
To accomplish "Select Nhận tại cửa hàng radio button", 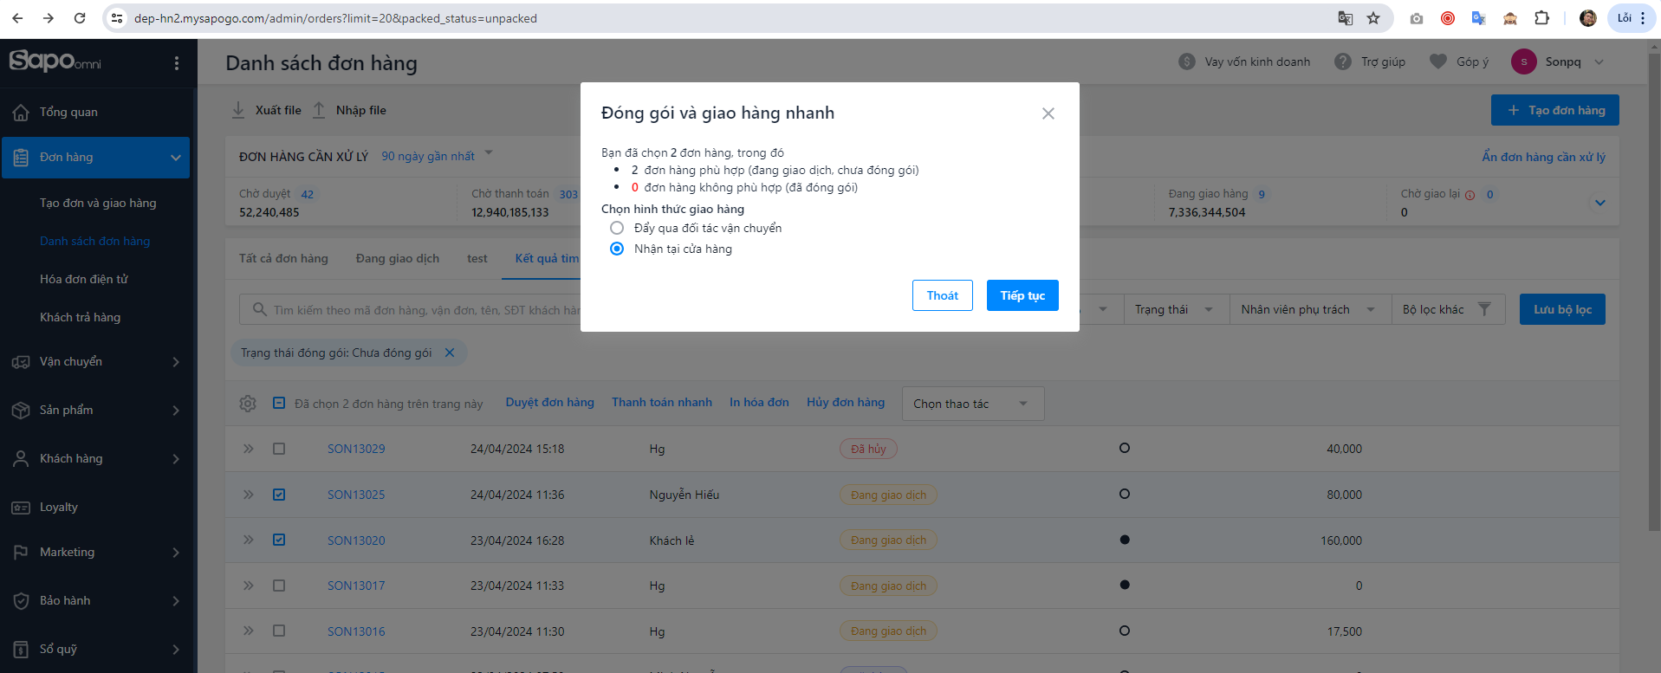I will (617, 249).
